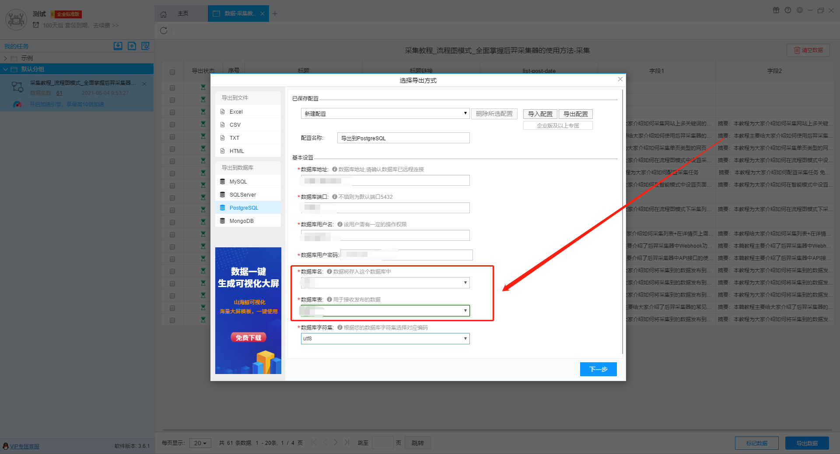
Task: Click the 跳转 page jump button
Action: click(418, 443)
